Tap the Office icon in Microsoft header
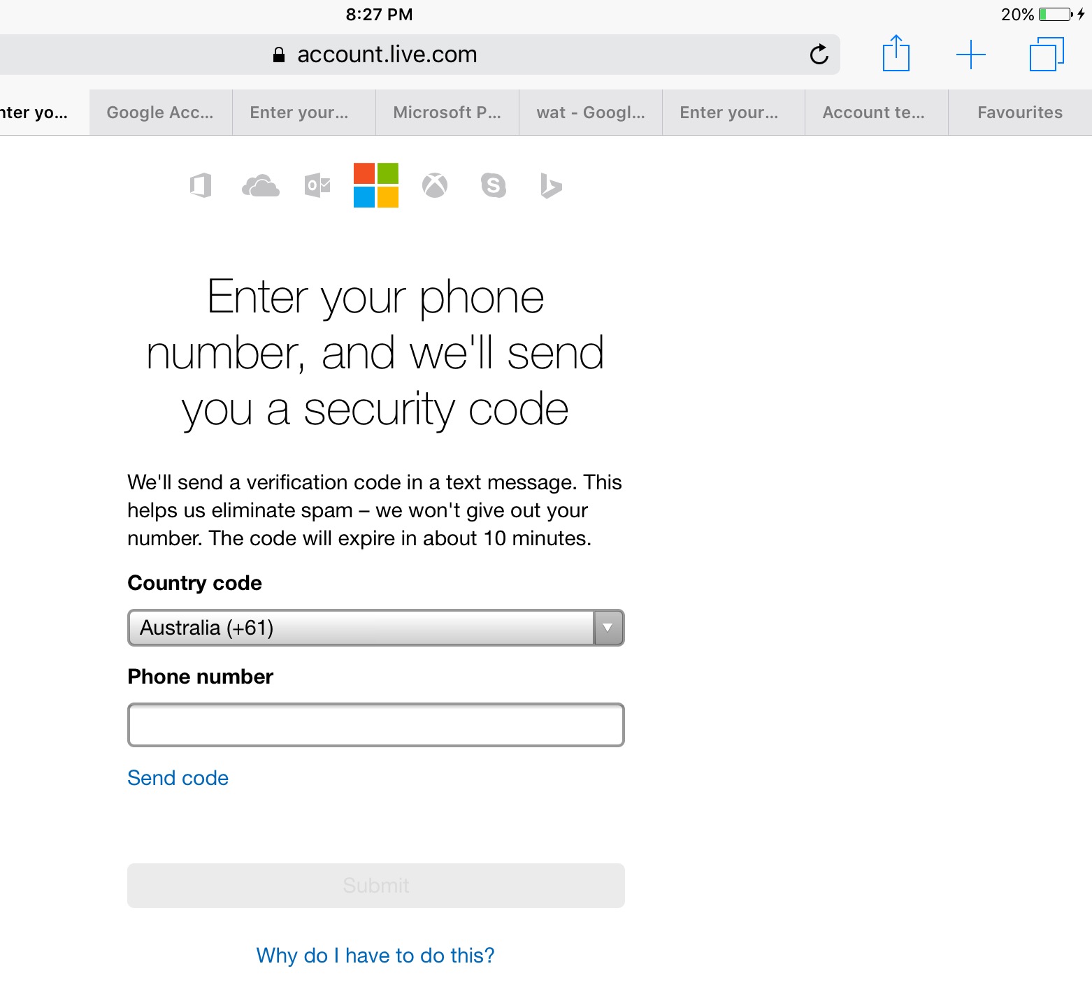This screenshot has width=1092, height=994. pyautogui.click(x=201, y=185)
